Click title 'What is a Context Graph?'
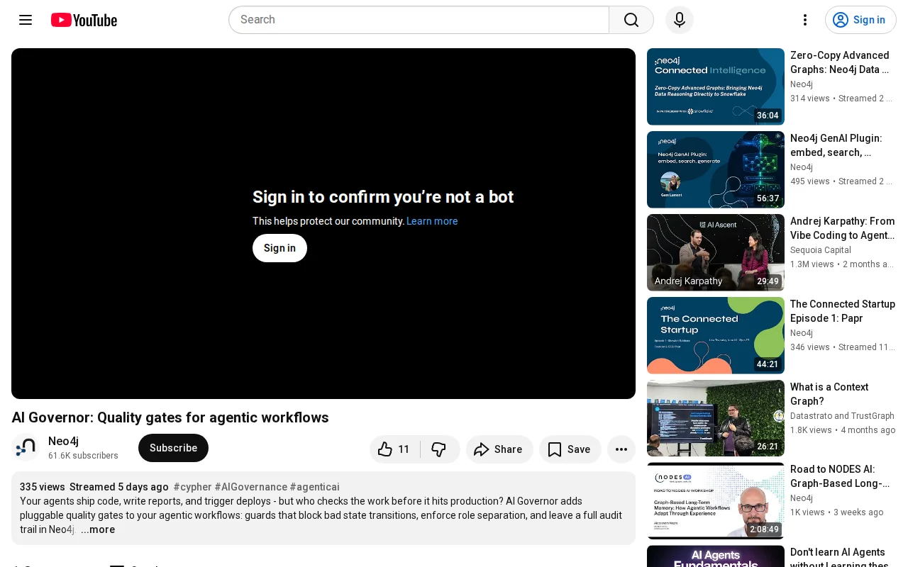This screenshot has width=908, height=567. 829,394
